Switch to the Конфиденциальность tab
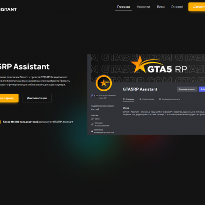This screenshot has width=205, height=205. [169, 99]
